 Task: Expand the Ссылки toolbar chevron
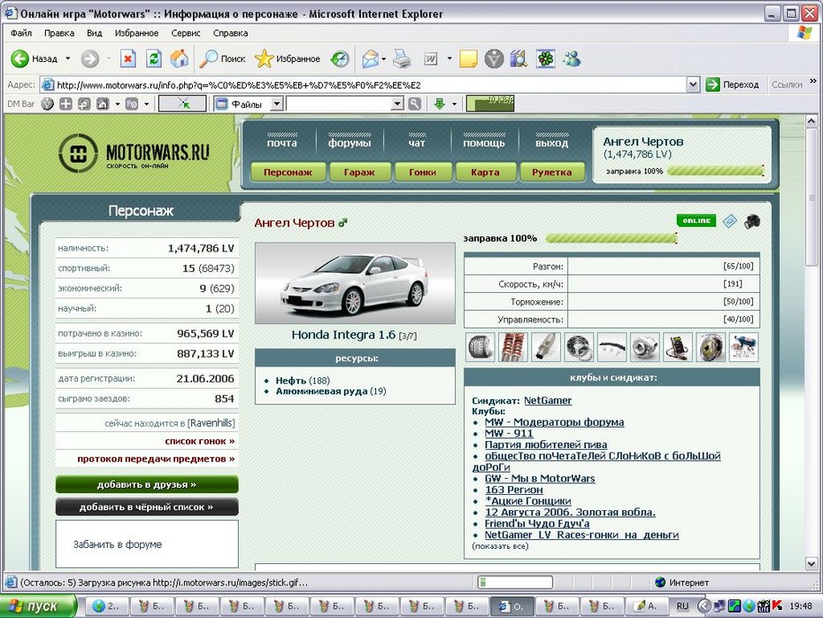pos(813,81)
